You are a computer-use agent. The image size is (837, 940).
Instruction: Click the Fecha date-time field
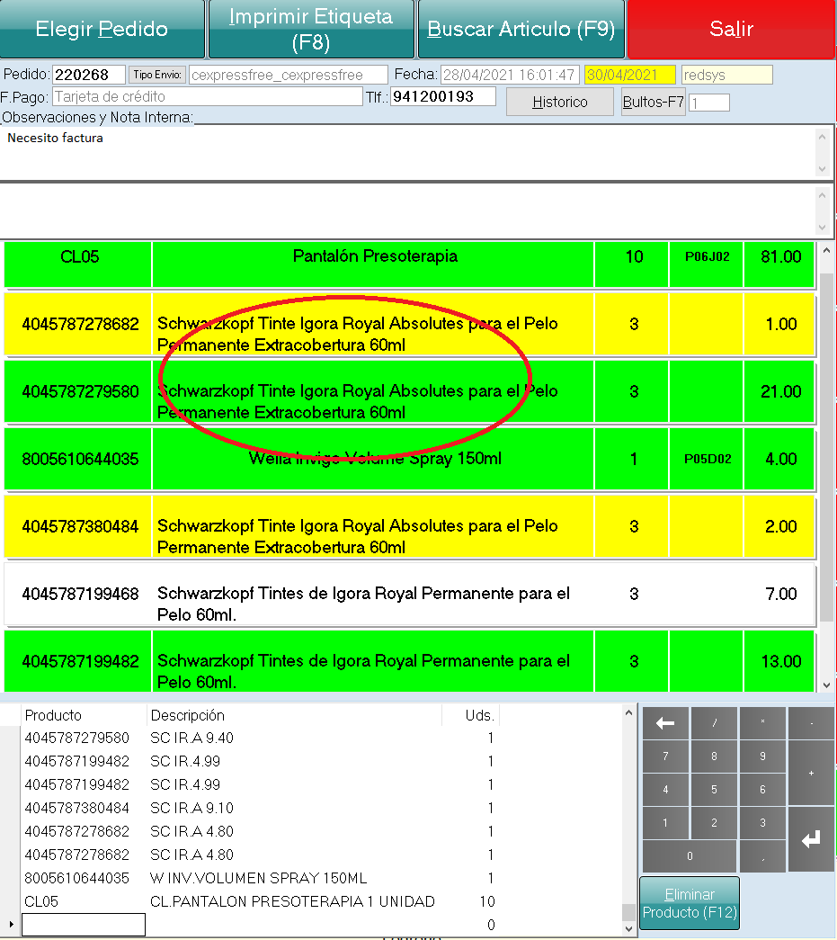(510, 75)
